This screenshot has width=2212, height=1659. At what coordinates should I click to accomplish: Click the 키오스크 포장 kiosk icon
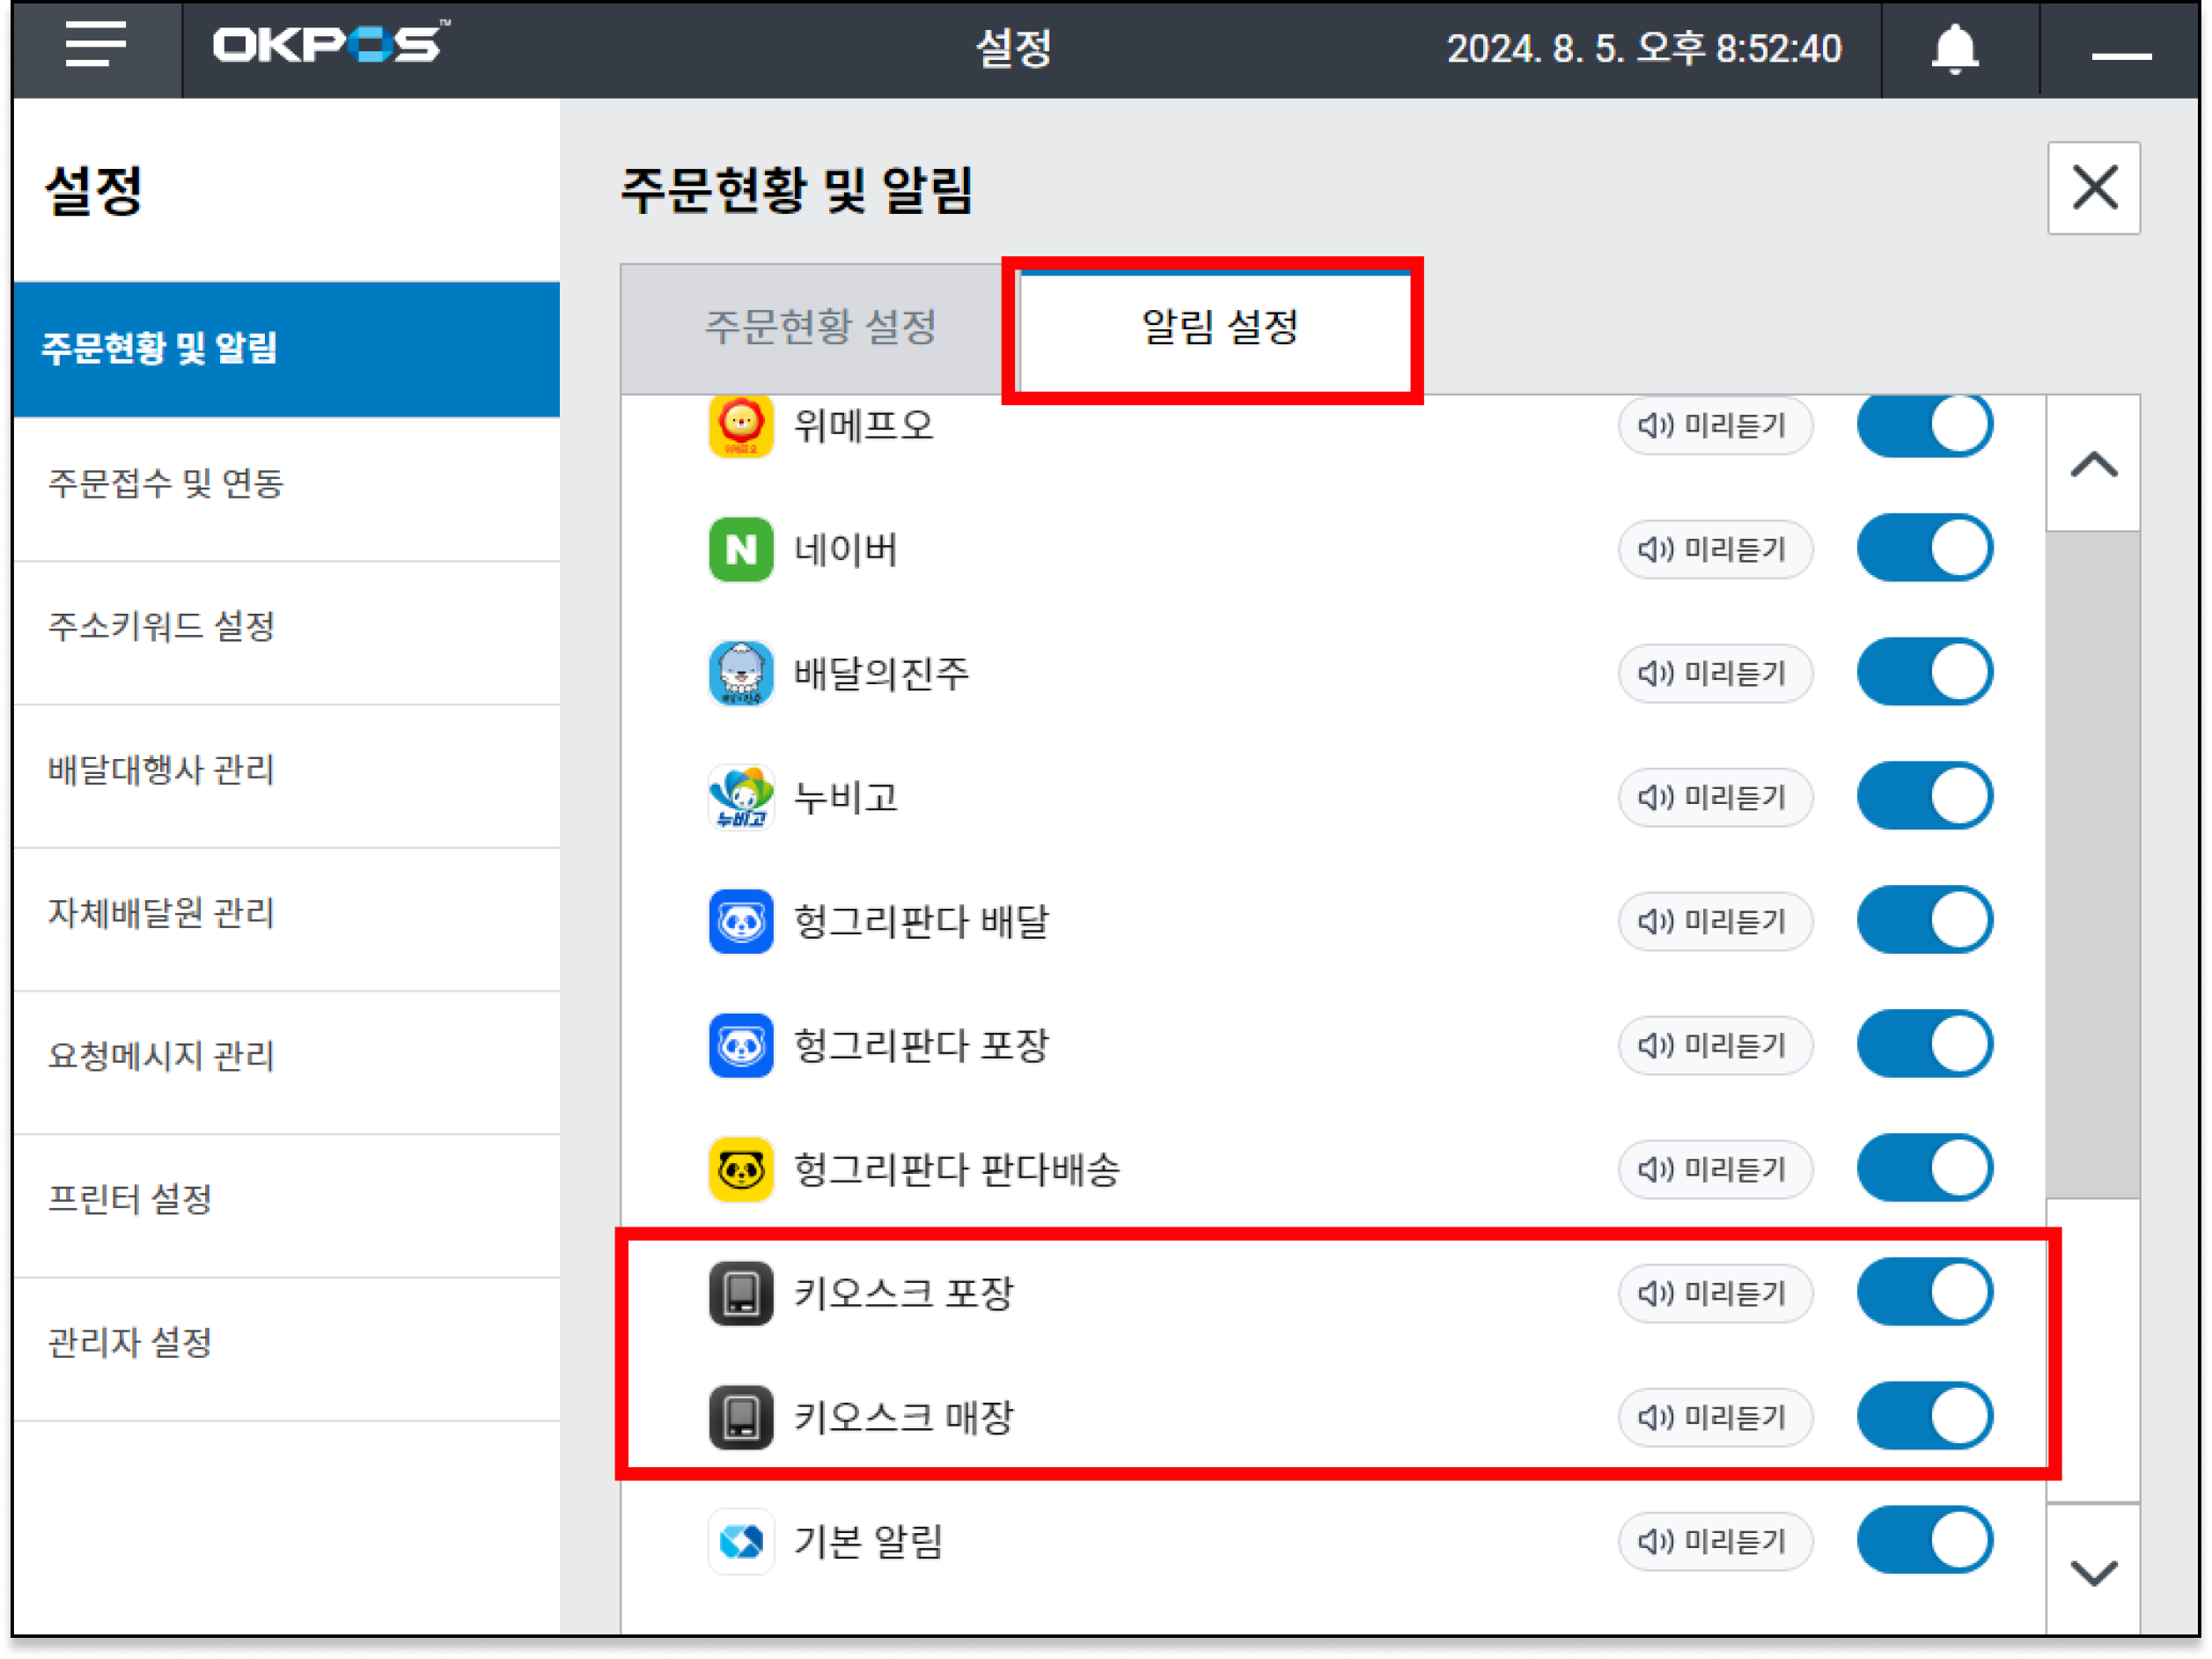point(740,1293)
